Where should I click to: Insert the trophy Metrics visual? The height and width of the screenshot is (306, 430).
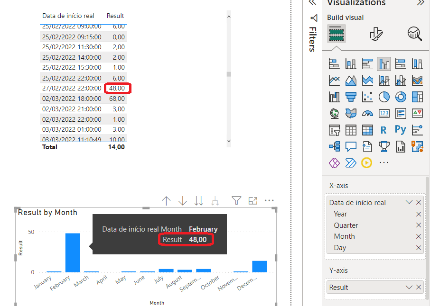[x=384, y=146]
